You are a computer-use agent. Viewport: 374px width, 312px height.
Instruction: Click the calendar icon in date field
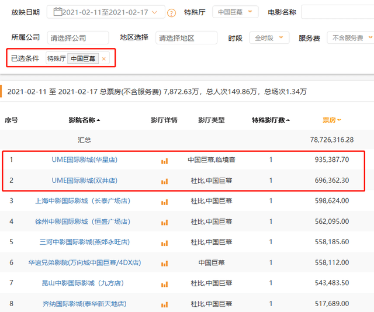tap(57, 12)
